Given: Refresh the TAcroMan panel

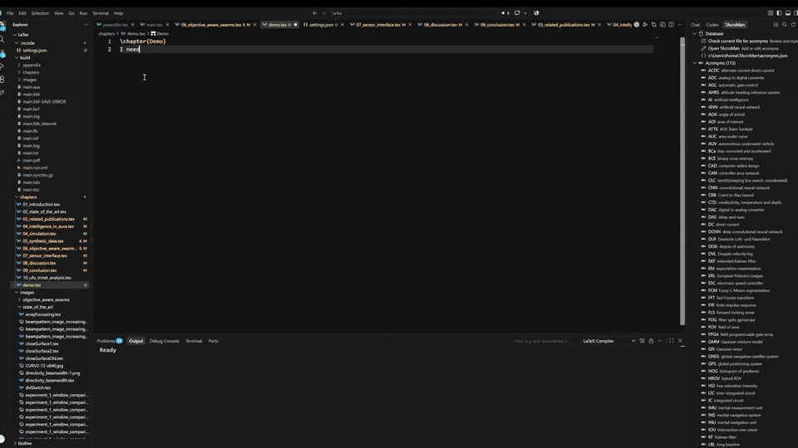Looking at the screenshot, I should coord(793,24).
